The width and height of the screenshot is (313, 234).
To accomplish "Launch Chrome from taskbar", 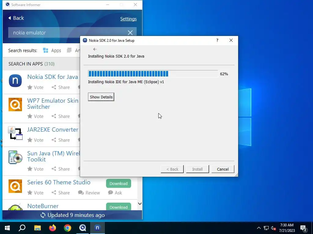I will [x=68, y=228].
